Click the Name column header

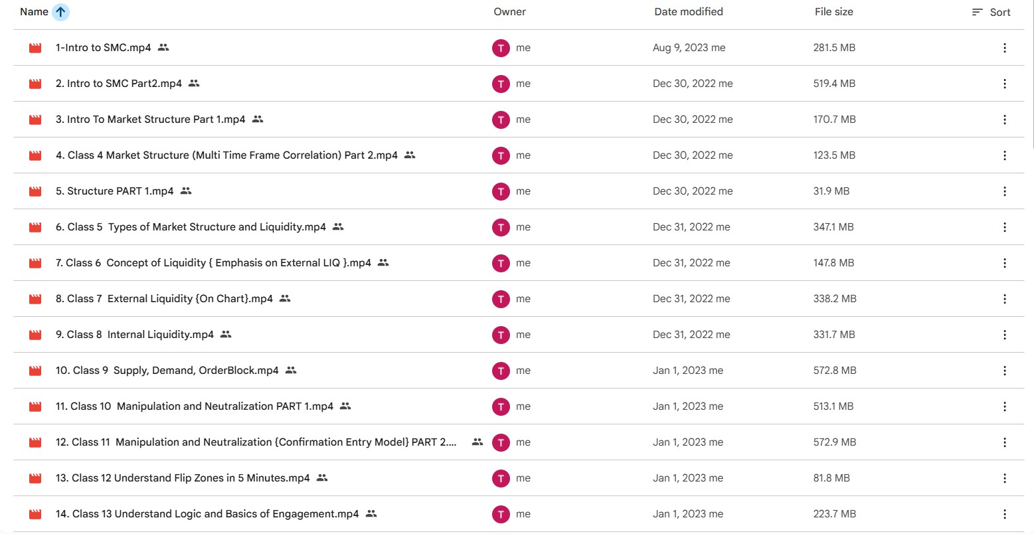coord(34,12)
